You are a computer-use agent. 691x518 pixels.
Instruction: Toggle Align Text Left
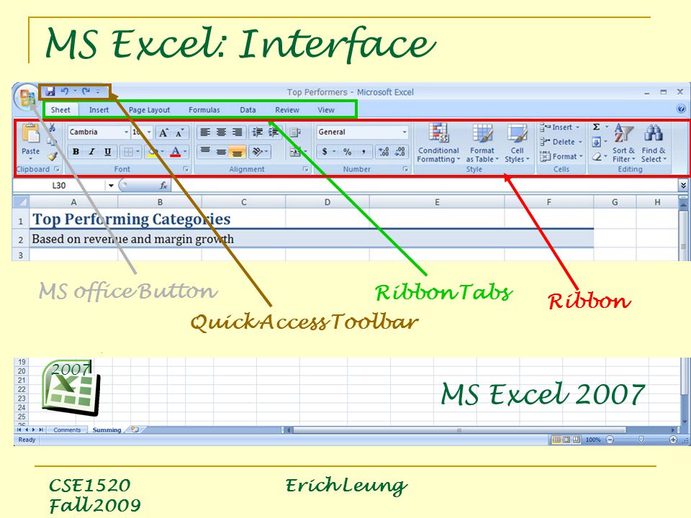[205, 132]
